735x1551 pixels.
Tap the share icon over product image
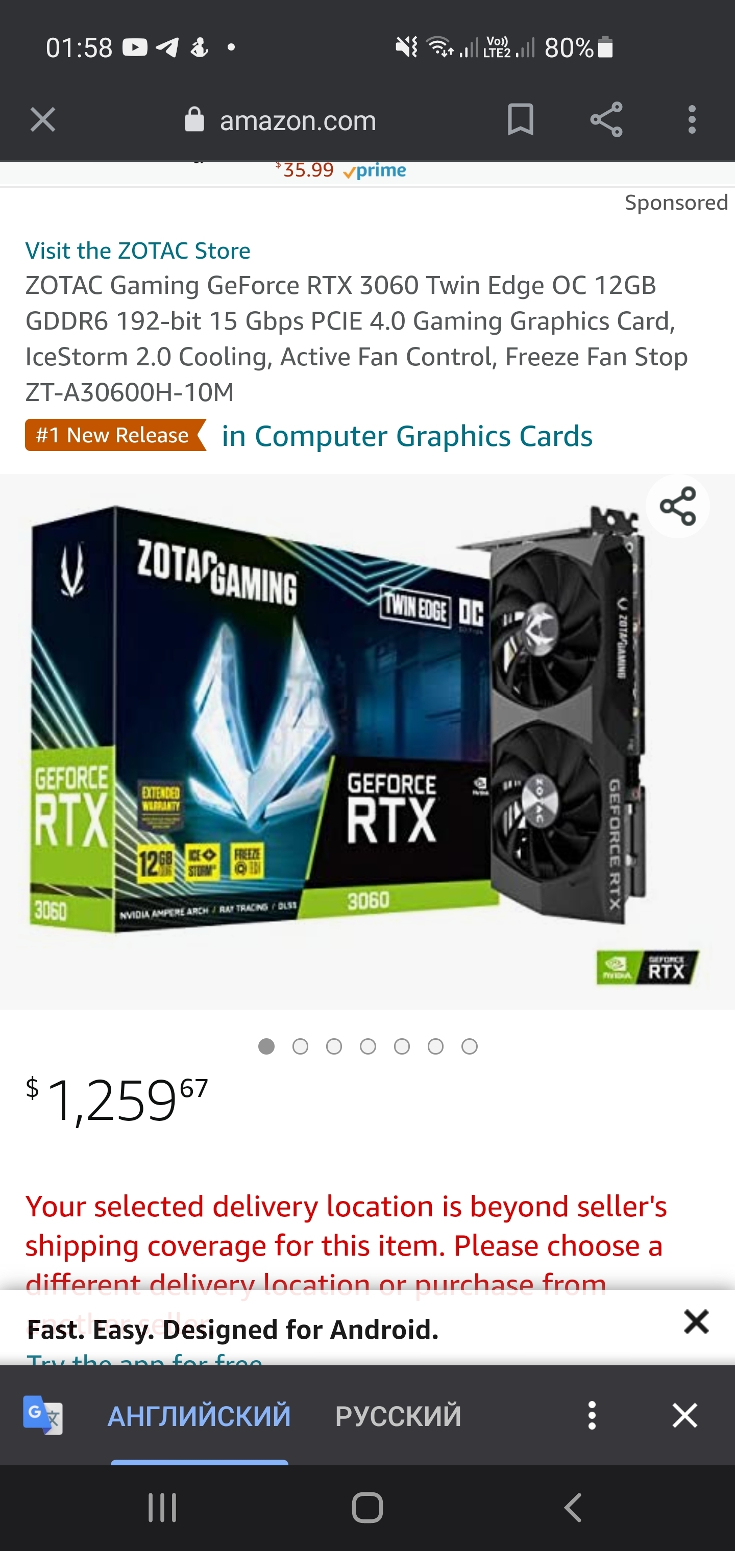678,506
